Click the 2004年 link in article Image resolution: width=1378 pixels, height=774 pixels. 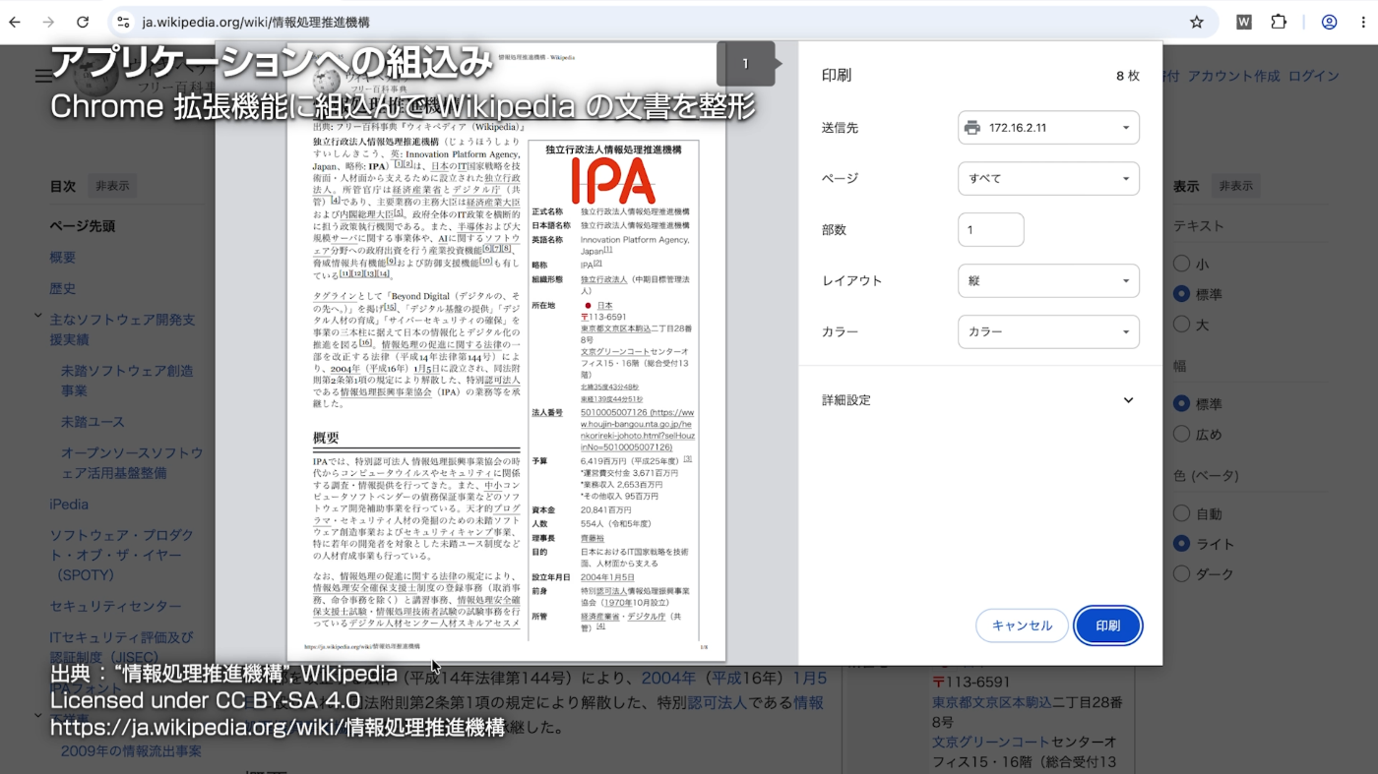pos(667,678)
